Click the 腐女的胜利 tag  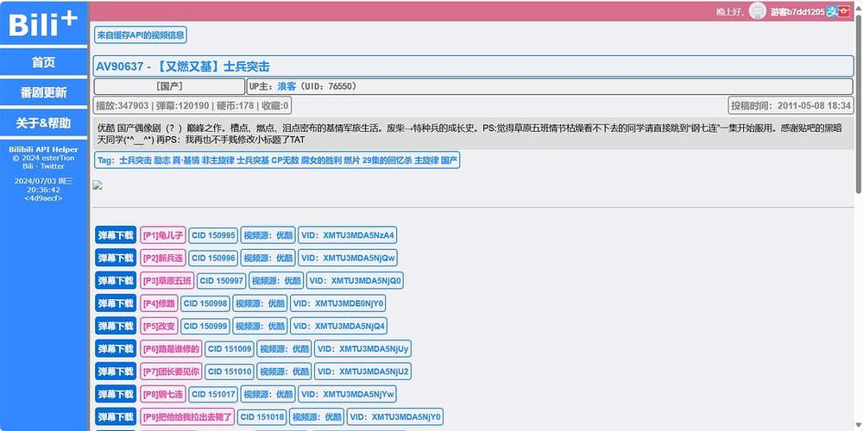(321, 160)
